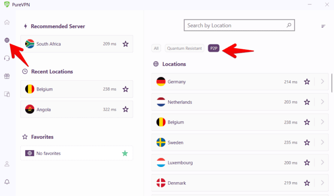Open the headset support icon

tap(7, 58)
